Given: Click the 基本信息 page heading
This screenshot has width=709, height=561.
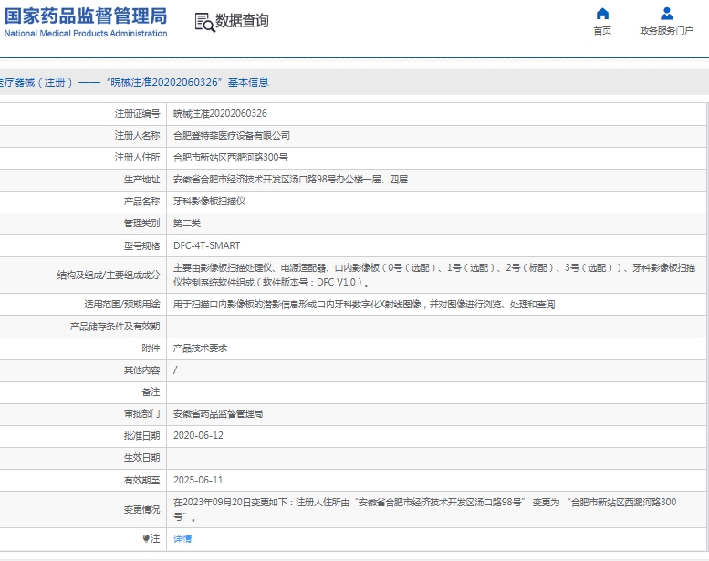Looking at the screenshot, I should coord(248,82).
